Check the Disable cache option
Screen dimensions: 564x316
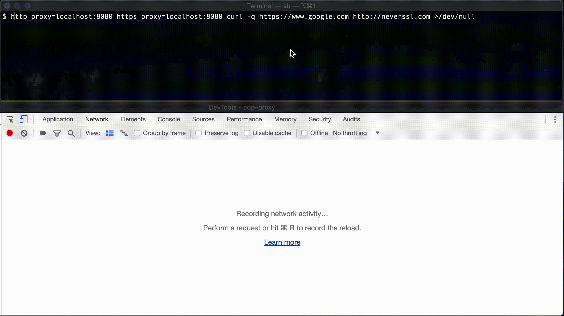click(247, 133)
